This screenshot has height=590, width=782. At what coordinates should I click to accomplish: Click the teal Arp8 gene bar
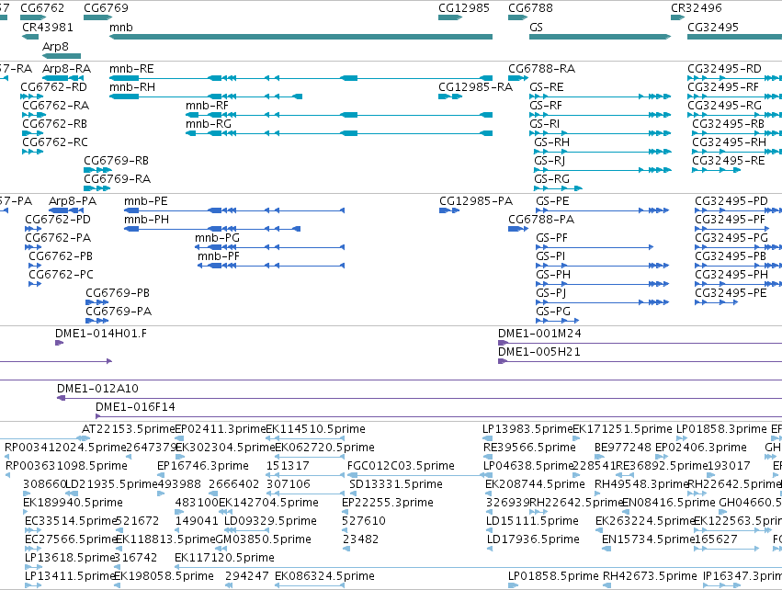pyautogui.click(x=62, y=56)
